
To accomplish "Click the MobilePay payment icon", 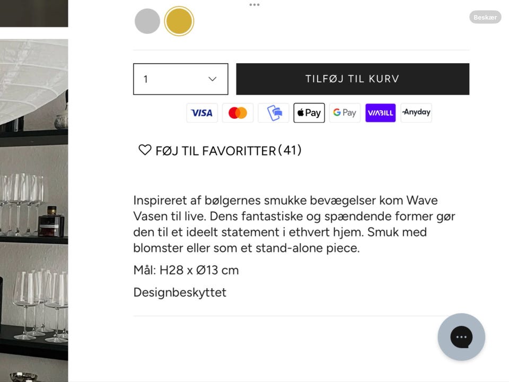I will click(274, 112).
